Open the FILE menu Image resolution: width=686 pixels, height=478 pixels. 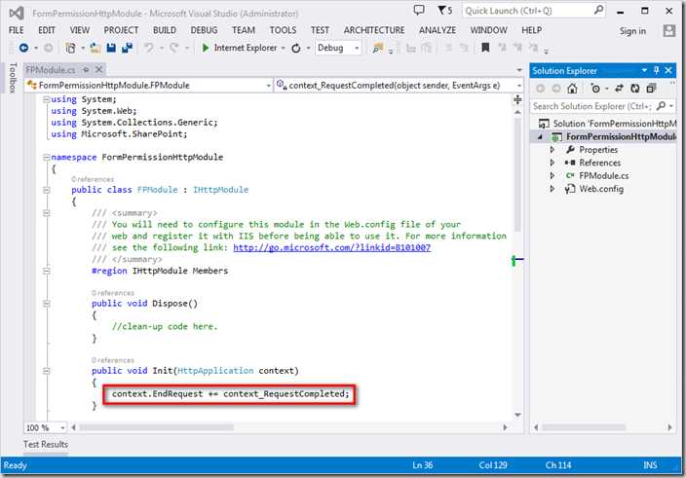17,30
